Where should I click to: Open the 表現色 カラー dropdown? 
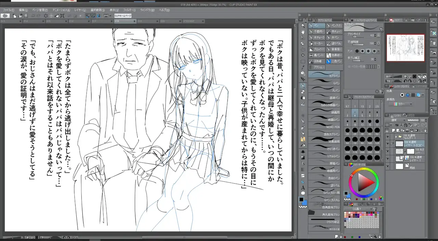[x=403, y=104]
